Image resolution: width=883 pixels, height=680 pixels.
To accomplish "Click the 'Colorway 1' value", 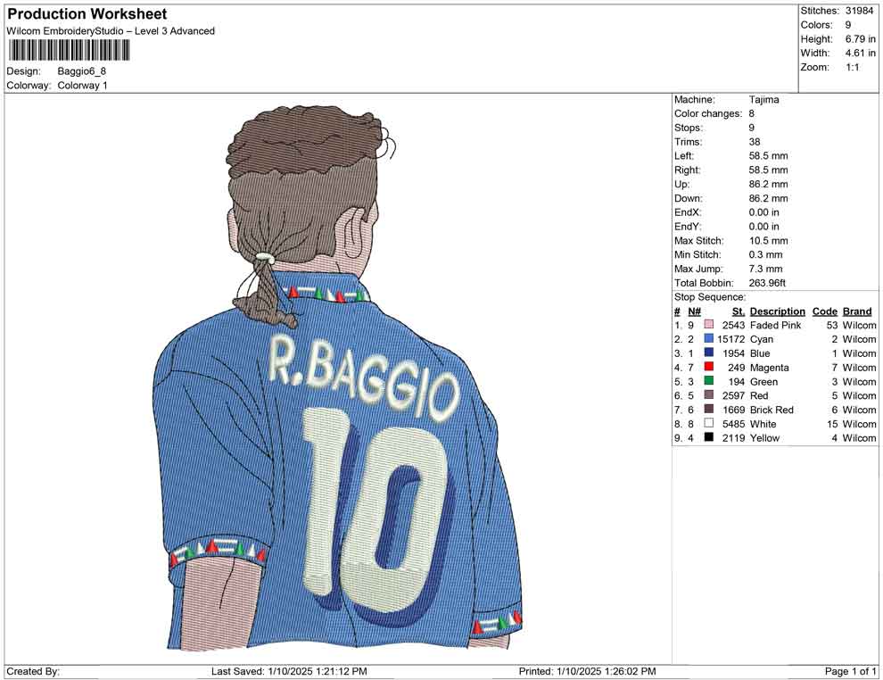I will [82, 86].
